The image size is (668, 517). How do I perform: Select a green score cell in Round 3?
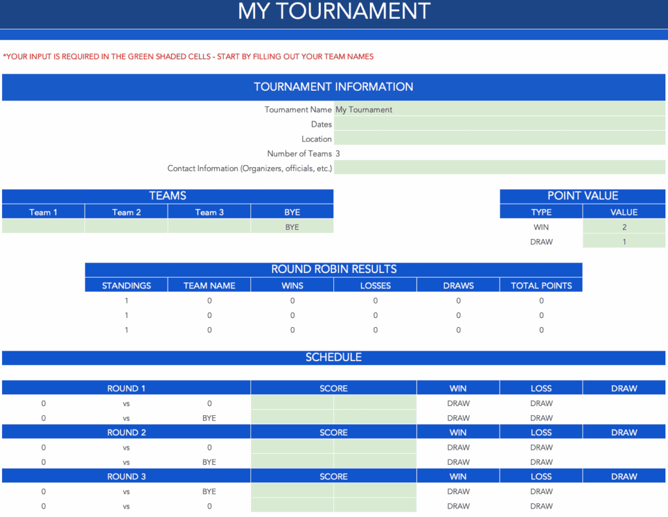coord(292,492)
